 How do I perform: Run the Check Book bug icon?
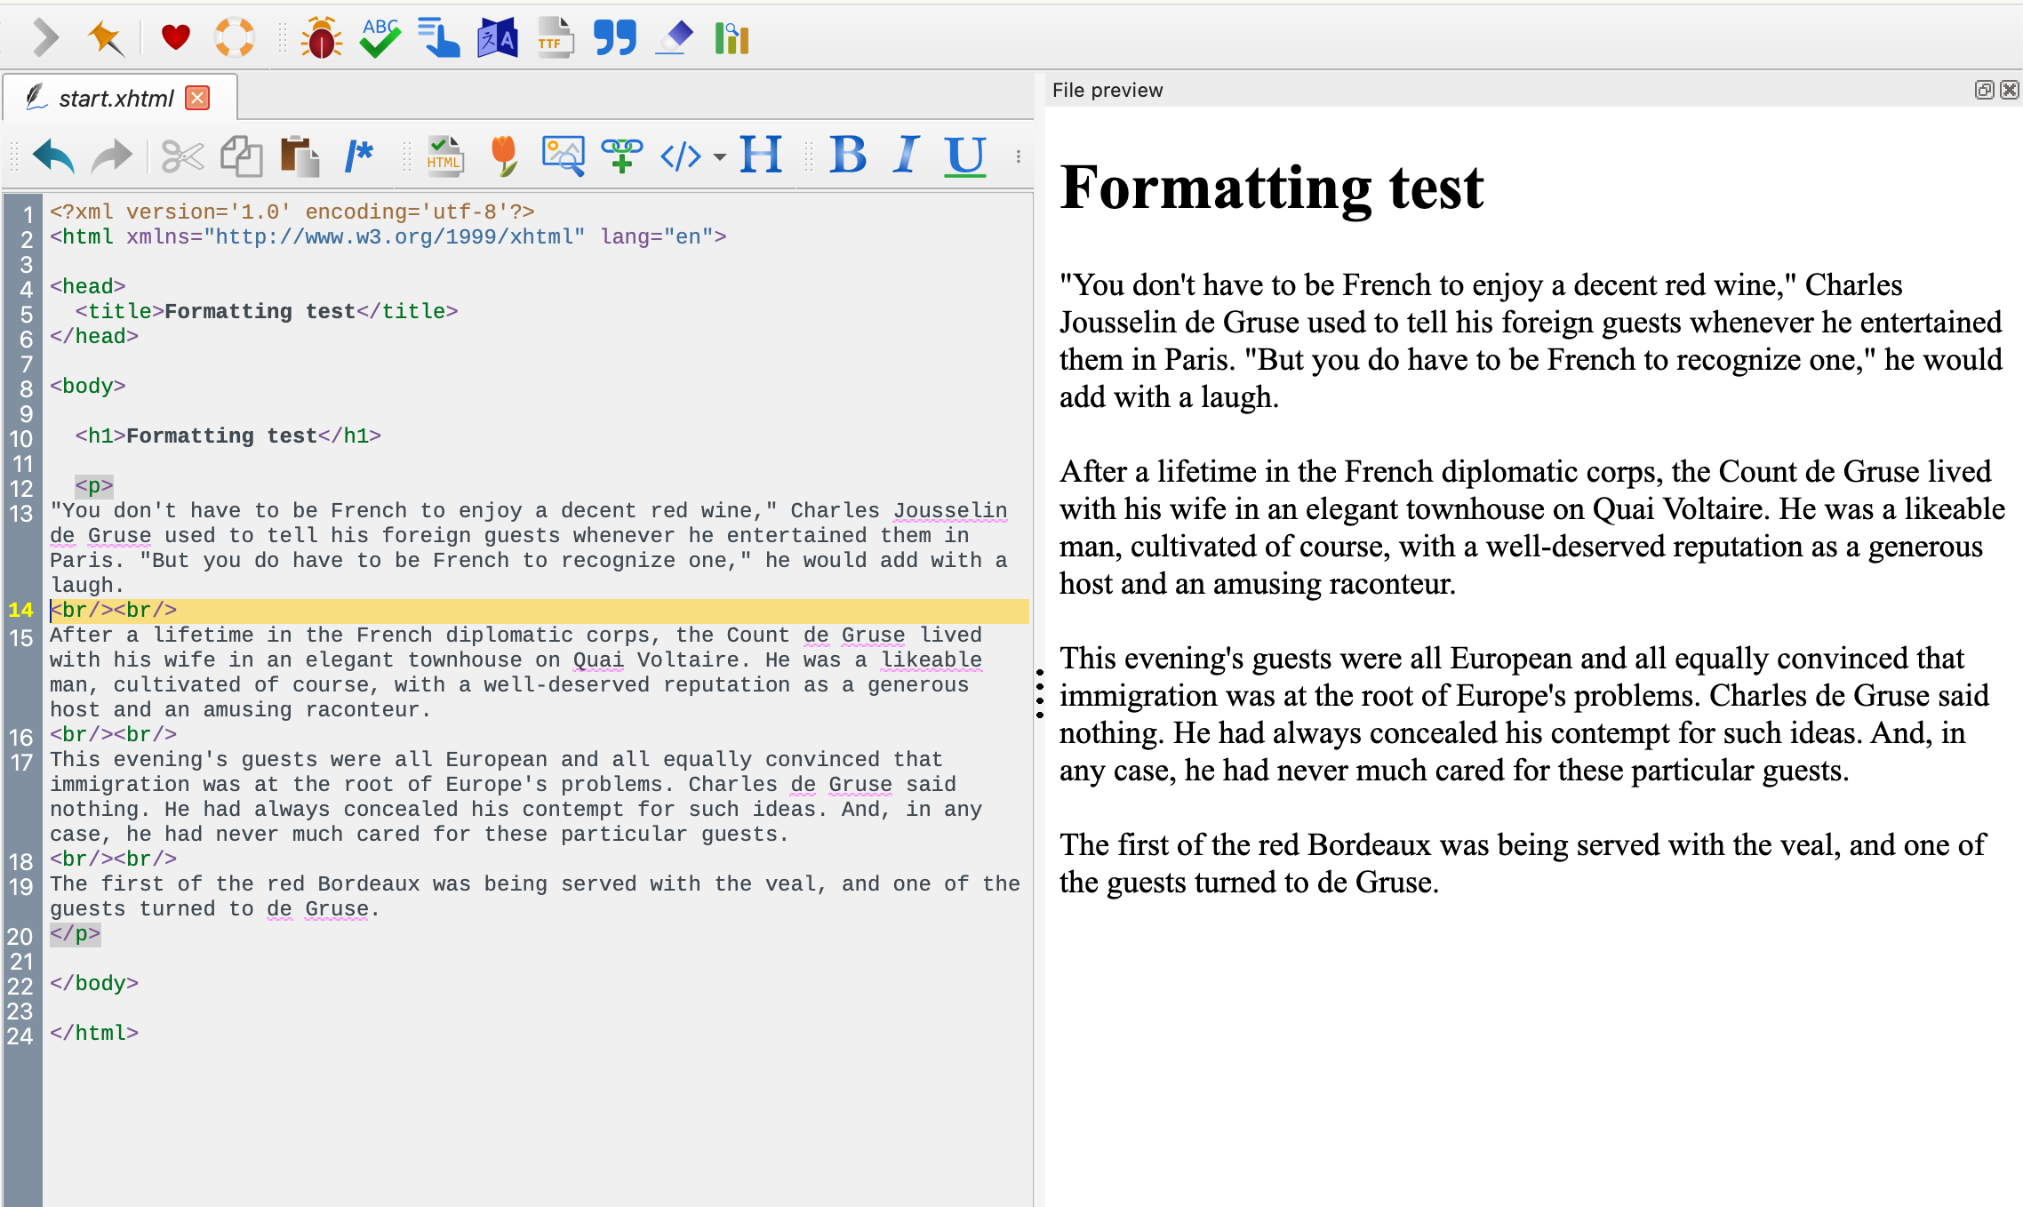click(x=321, y=38)
